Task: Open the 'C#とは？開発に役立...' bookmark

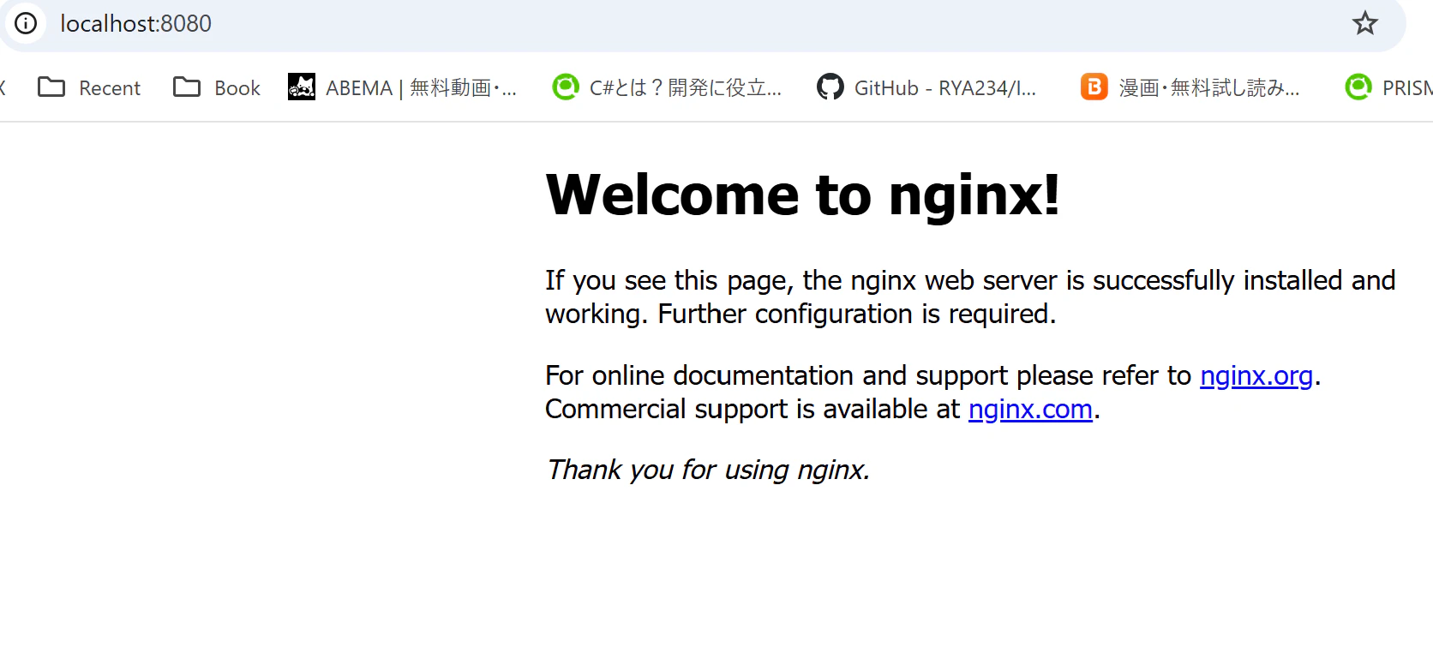Action: [x=668, y=87]
